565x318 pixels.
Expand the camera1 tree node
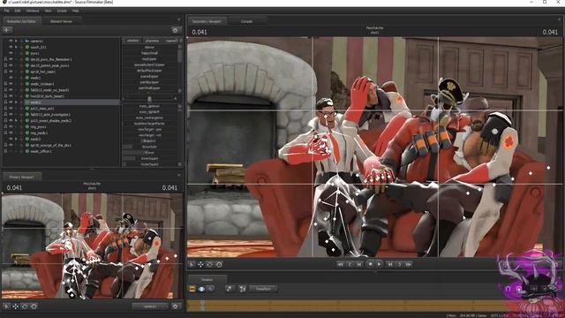pyautogui.click(x=16, y=41)
